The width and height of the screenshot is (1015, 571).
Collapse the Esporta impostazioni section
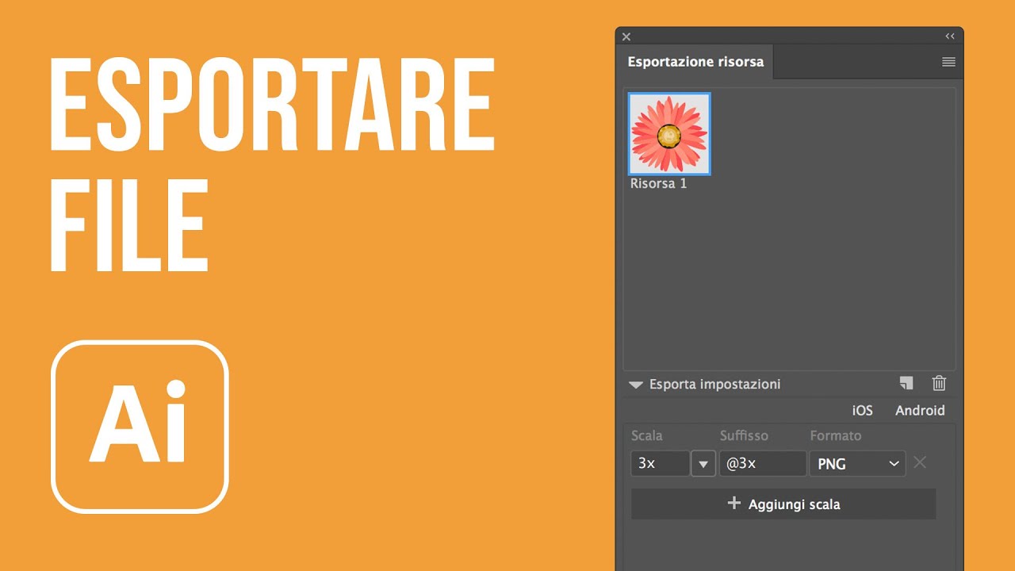pyautogui.click(x=636, y=385)
